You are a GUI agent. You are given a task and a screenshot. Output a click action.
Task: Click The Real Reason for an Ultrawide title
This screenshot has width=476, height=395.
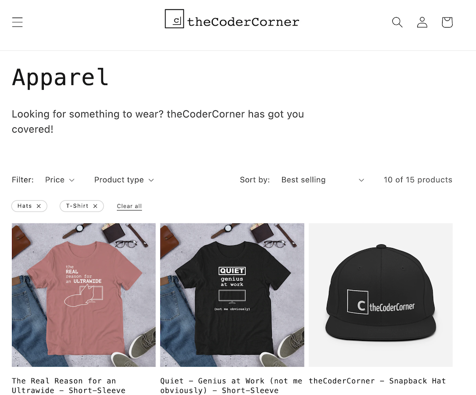point(69,385)
